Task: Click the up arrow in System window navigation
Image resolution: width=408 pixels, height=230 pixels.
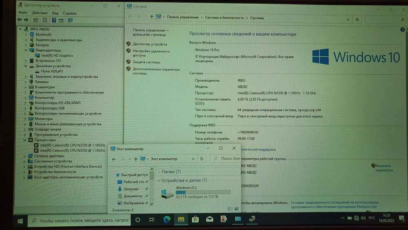Action: coord(151,17)
